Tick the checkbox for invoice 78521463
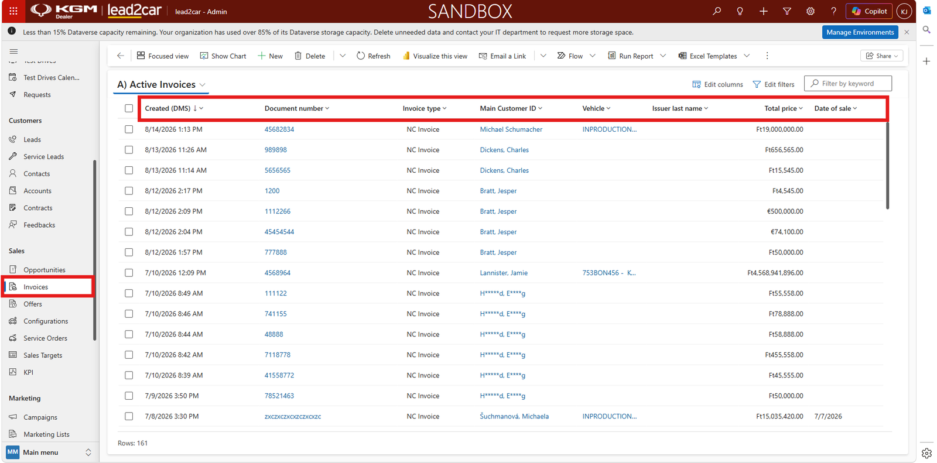 (x=129, y=396)
